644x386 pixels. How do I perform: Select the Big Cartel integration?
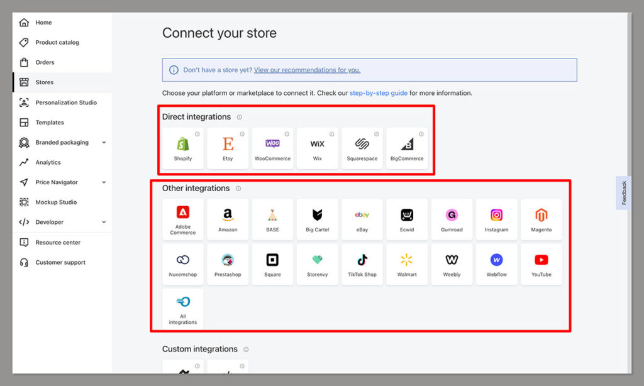pos(317,219)
